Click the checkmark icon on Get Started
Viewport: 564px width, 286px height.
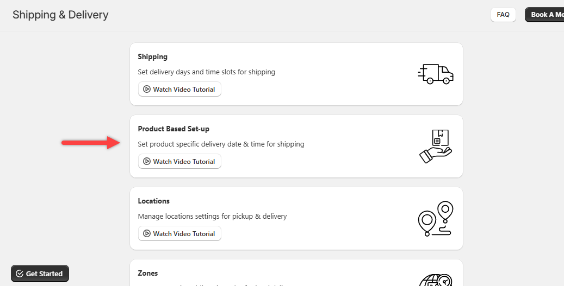click(x=20, y=274)
